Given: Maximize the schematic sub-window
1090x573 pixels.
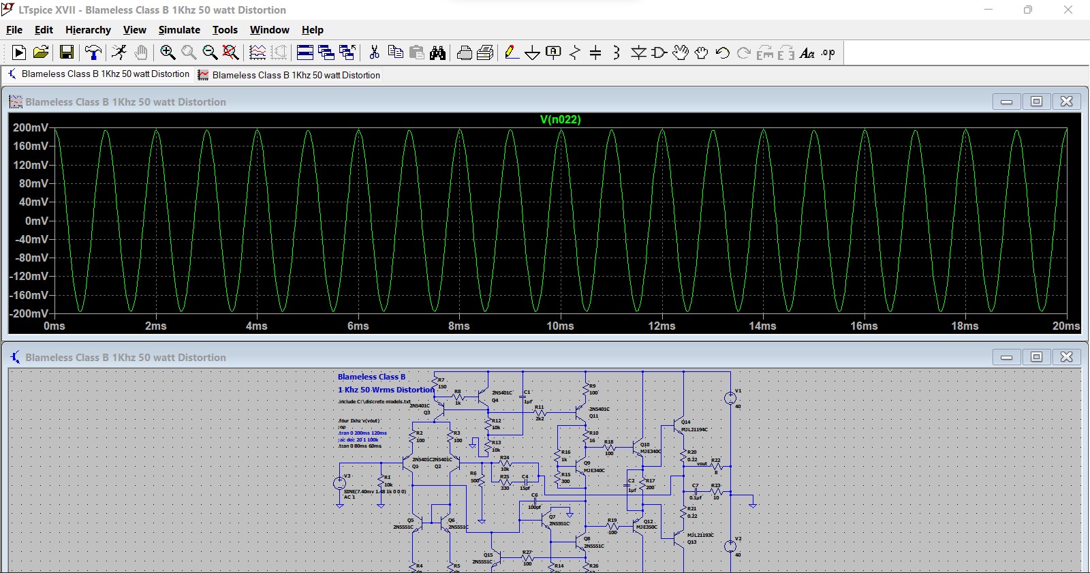Looking at the screenshot, I should click(1036, 357).
